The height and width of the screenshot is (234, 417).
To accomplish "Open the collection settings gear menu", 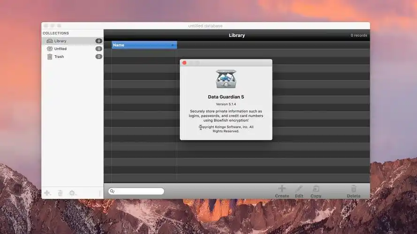I will (72, 193).
